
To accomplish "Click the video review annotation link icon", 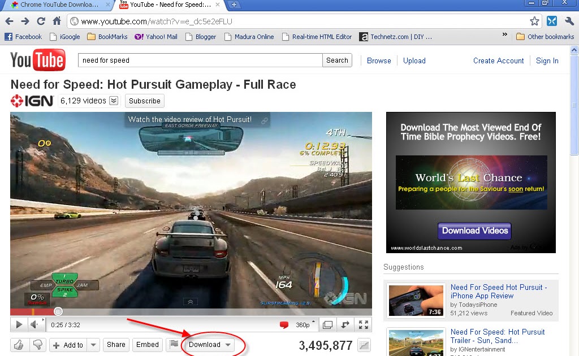I will (x=265, y=120).
